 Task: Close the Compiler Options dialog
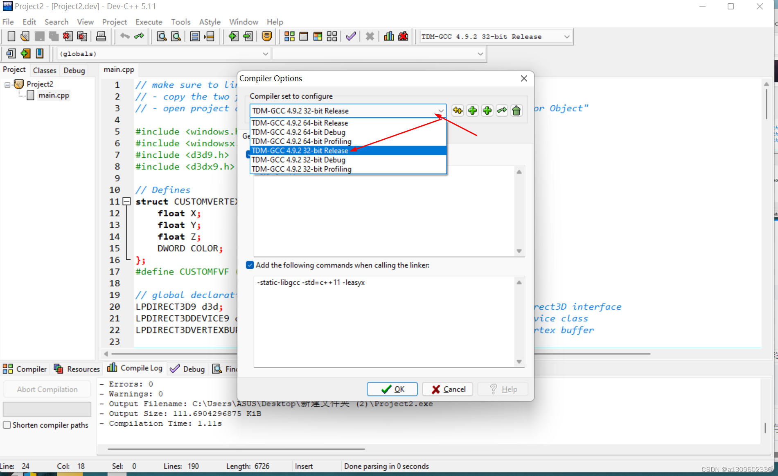coord(524,78)
